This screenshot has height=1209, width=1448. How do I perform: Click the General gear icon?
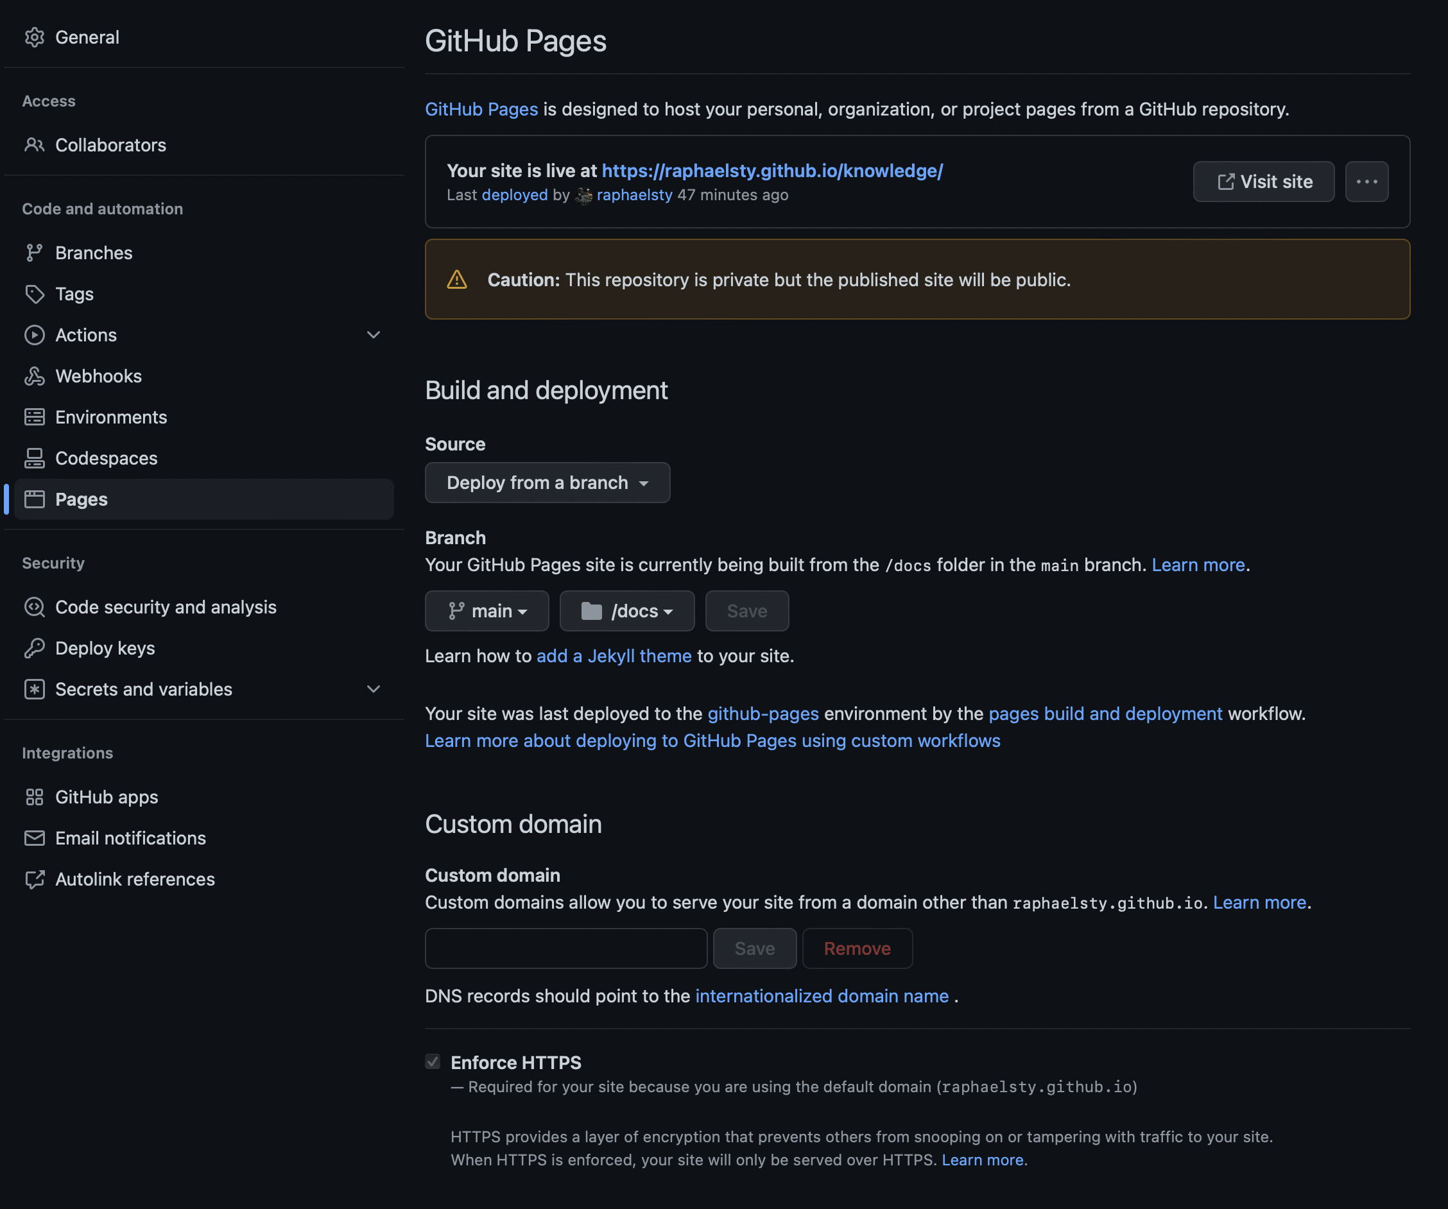point(35,37)
